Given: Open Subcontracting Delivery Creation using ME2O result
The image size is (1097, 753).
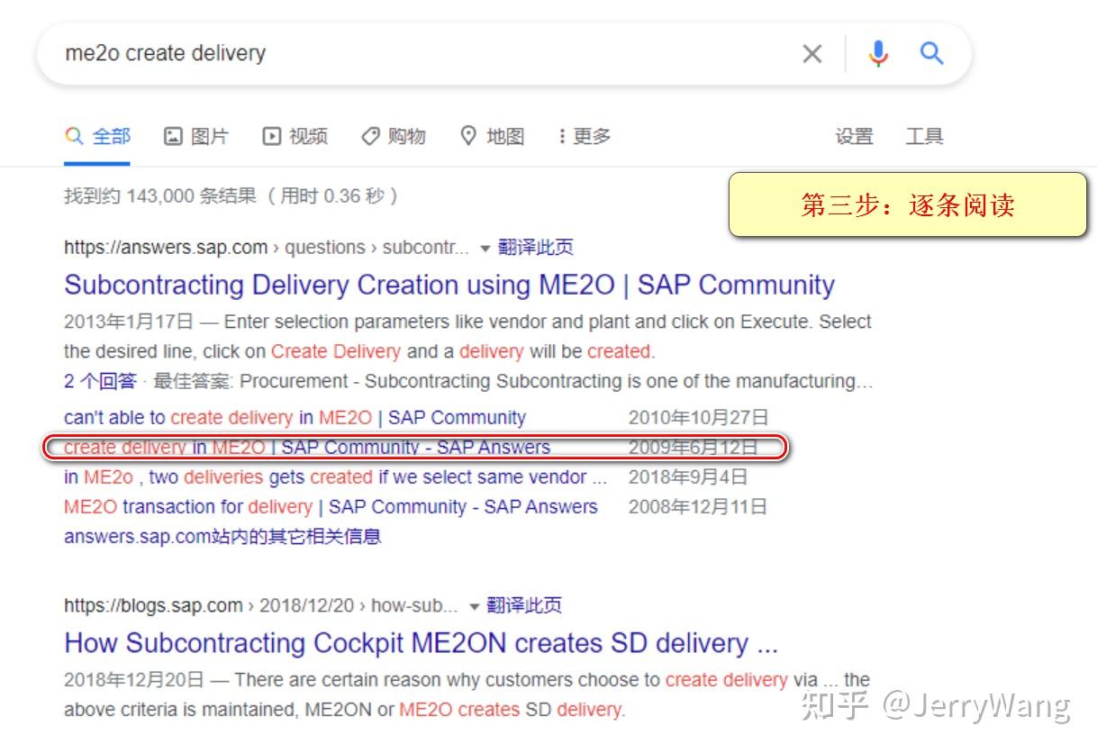Looking at the screenshot, I should coord(449,285).
